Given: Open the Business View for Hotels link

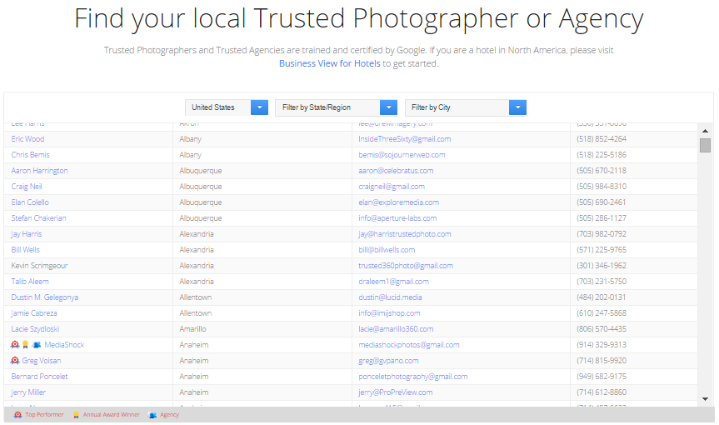Looking at the screenshot, I should [329, 63].
